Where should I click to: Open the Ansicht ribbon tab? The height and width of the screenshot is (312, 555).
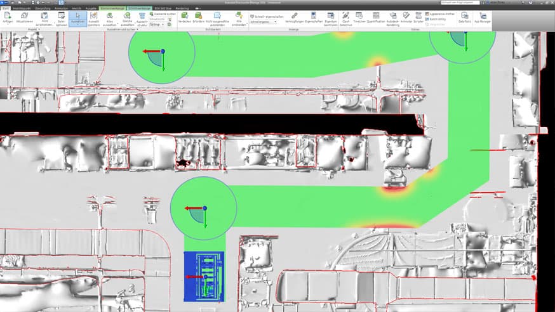pos(77,8)
